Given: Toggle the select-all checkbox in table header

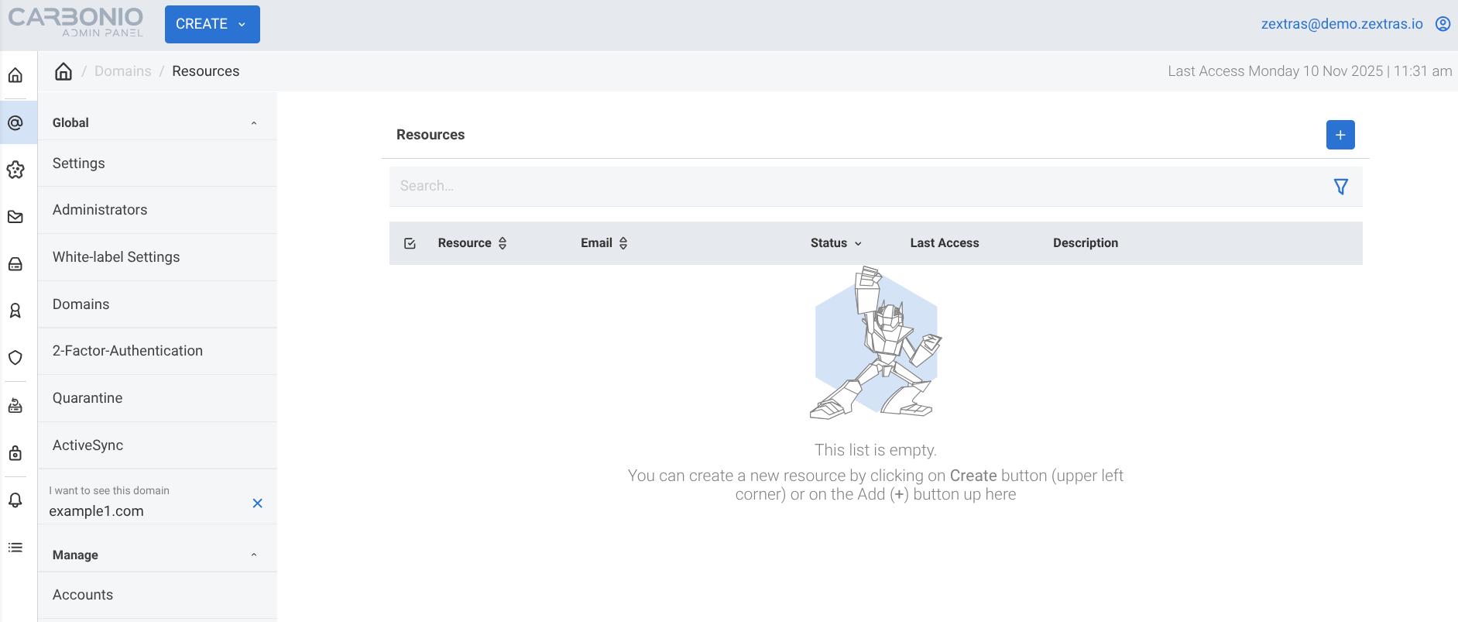Looking at the screenshot, I should point(410,243).
